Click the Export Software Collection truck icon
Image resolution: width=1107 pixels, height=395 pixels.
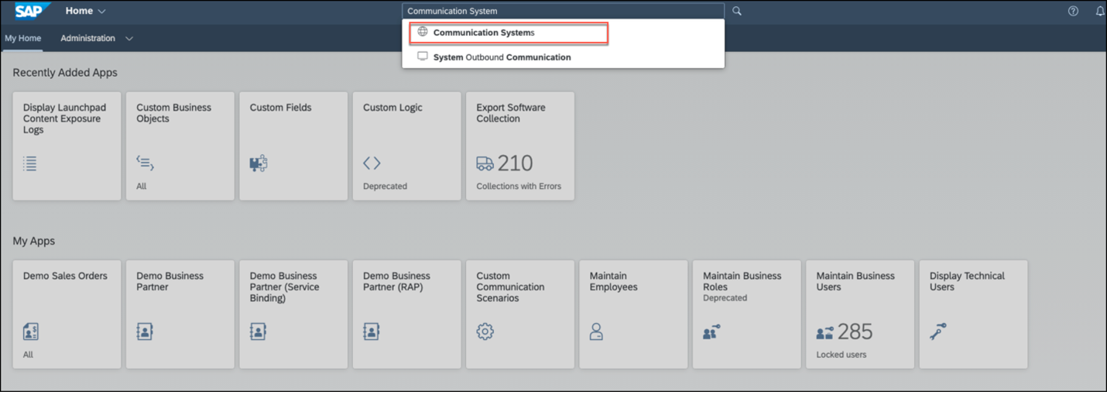[485, 163]
